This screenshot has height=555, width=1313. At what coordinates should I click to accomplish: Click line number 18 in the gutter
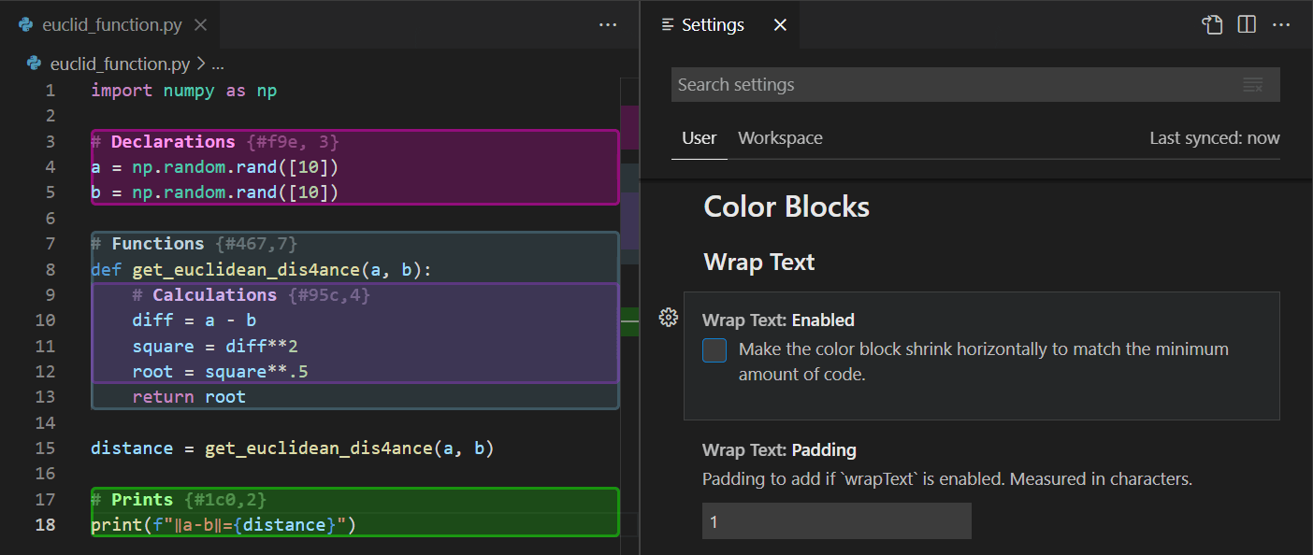[x=45, y=525]
